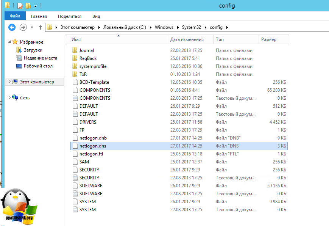Click the Downloads (Загрузки) icon in sidebar
This screenshot has height=226, width=329.
[x=19, y=50]
